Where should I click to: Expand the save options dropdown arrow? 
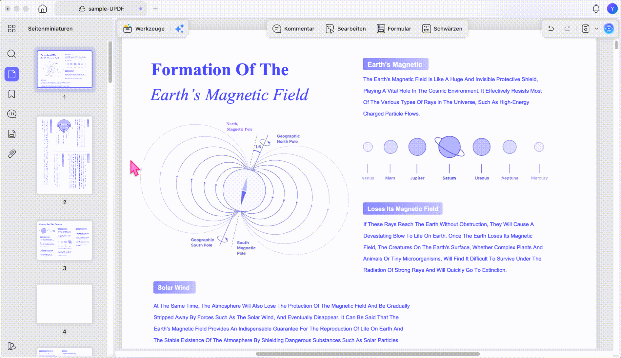(x=596, y=29)
